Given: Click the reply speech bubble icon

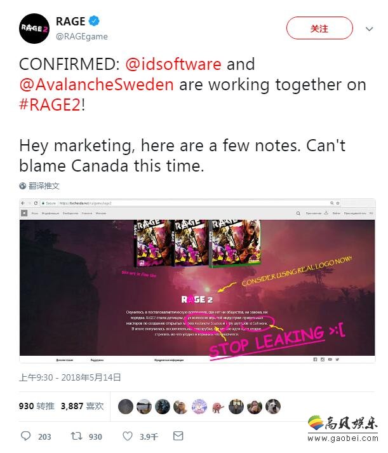Looking at the screenshot, I should click(25, 436).
